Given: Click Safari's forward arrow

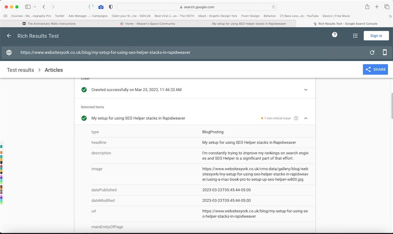Looking at the screenshot, I should point(53,7).
